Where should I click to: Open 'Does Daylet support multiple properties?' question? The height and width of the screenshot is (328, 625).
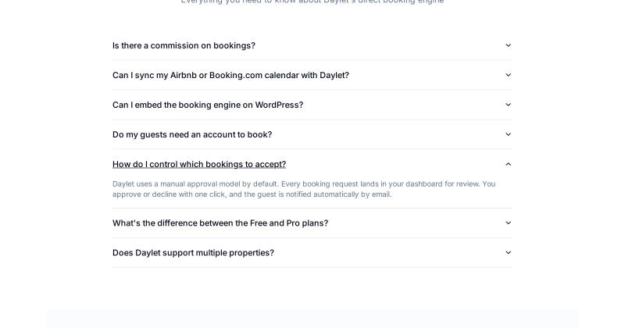312,253
